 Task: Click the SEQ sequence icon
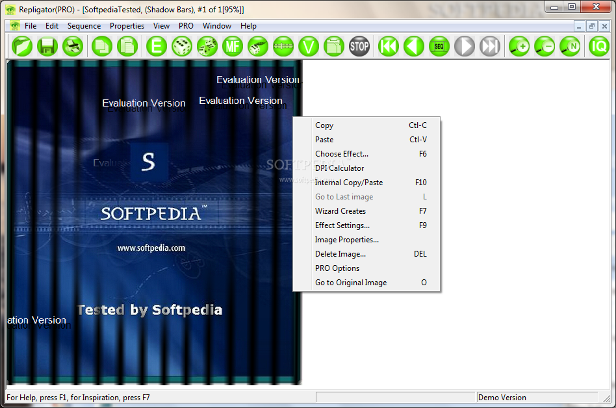(439, 46)
